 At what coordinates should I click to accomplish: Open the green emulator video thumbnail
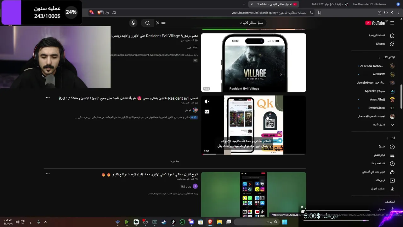click(x=253, y=195)
